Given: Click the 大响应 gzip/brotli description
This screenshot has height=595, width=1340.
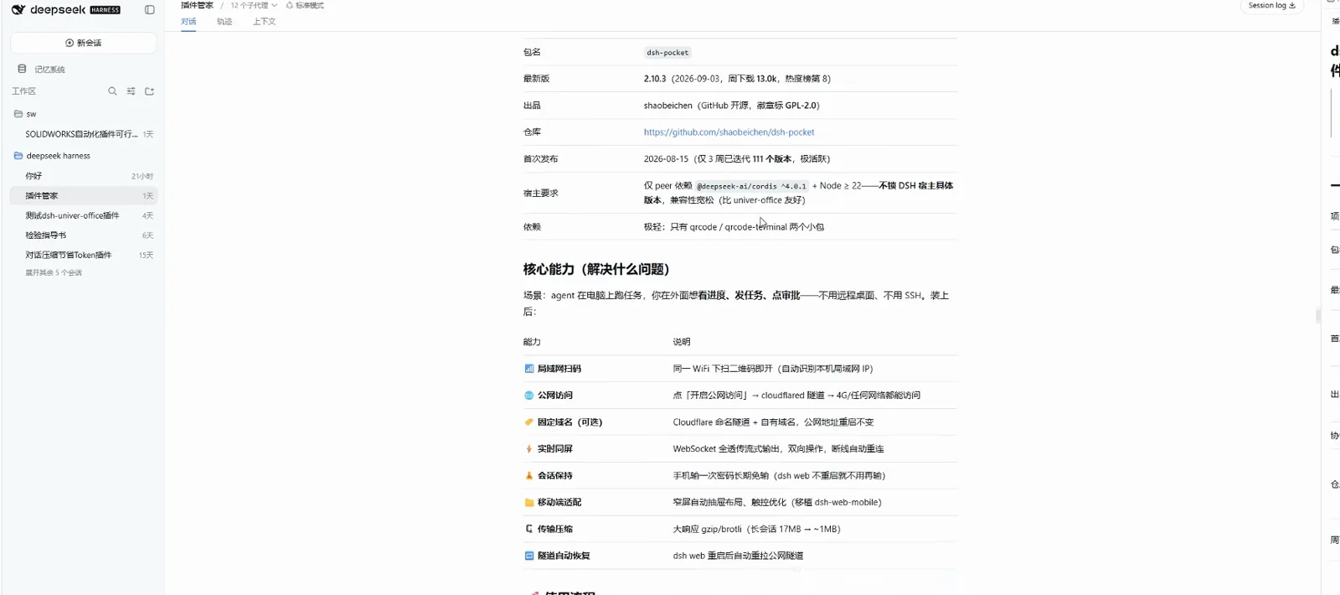Looking at the screenshot, I should point(756,530).
